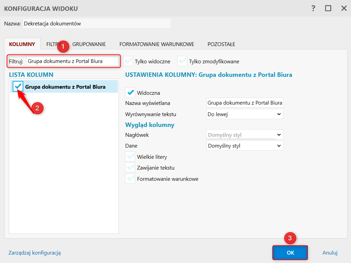Enable Zawijanie tekstu option
The image size is (351, 263).
pos(130,168)
